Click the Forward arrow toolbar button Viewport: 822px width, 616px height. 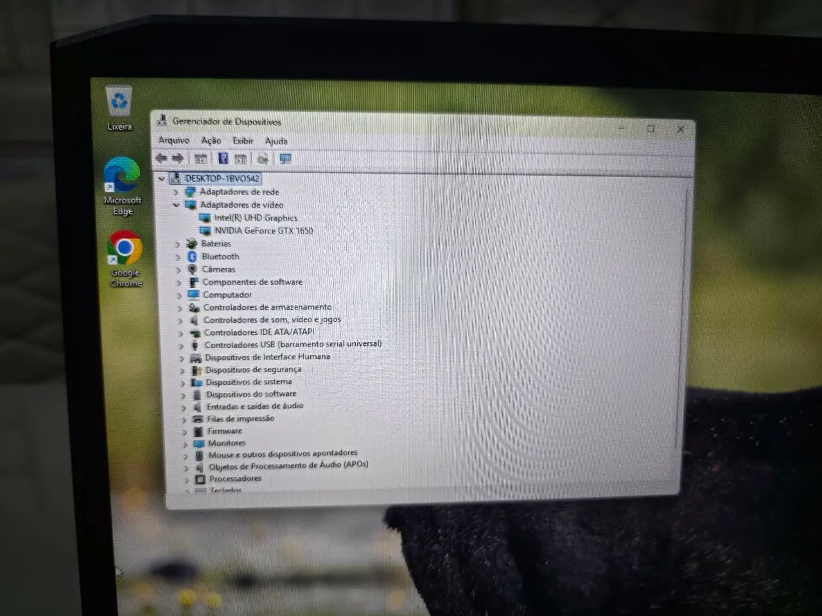178,158
